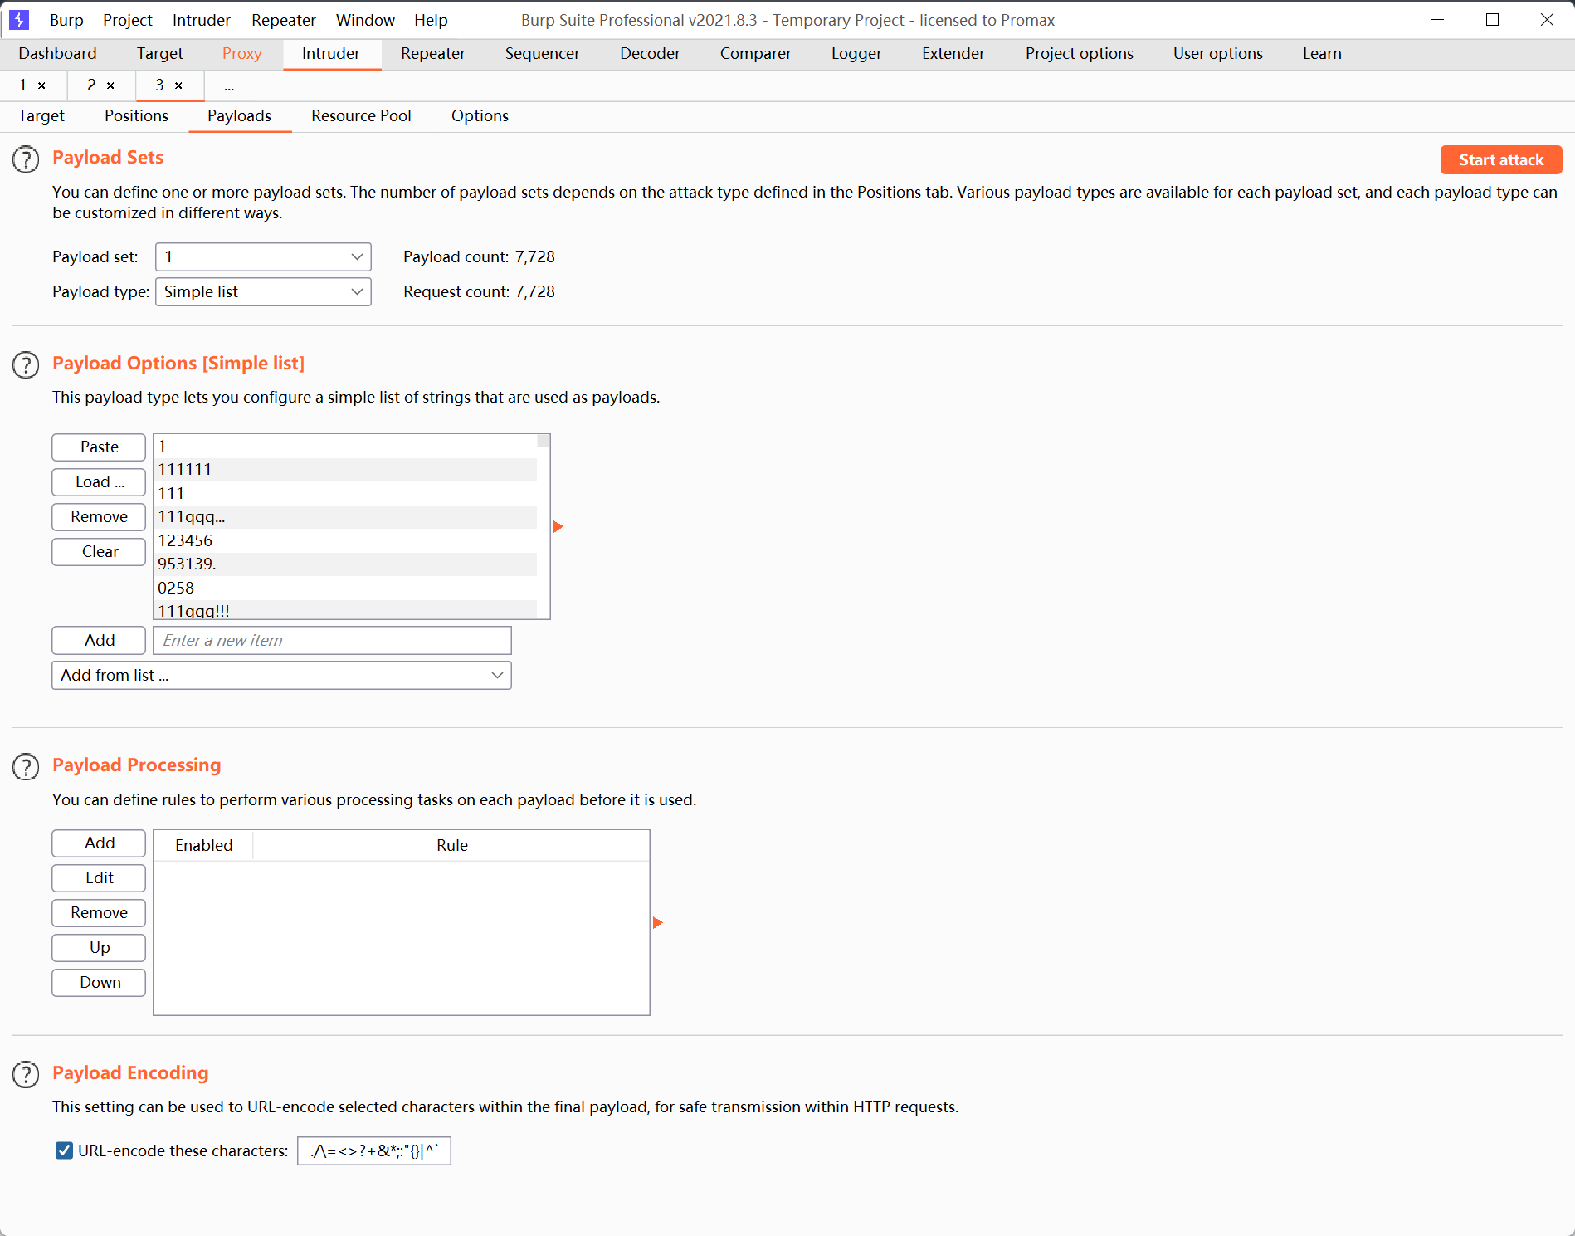Open the User options tab
The width and height of the screenshot is (1575, 1236).
coord(1217,53)
